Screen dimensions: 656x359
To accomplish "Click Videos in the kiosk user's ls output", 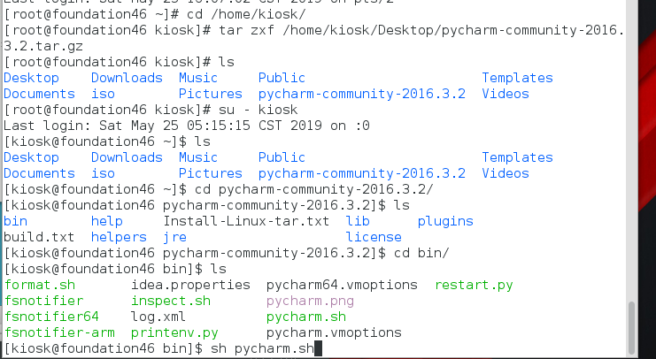I will pos(506,173).
